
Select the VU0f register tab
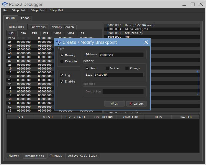coord(58,34)
